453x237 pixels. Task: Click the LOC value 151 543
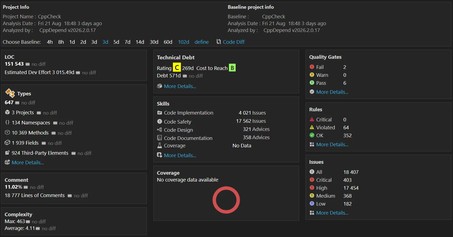pyautogui.click(x=14, y=64)
